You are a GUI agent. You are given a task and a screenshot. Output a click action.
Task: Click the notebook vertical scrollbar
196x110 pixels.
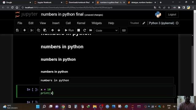pyautogui.click(x=192, y=64)
